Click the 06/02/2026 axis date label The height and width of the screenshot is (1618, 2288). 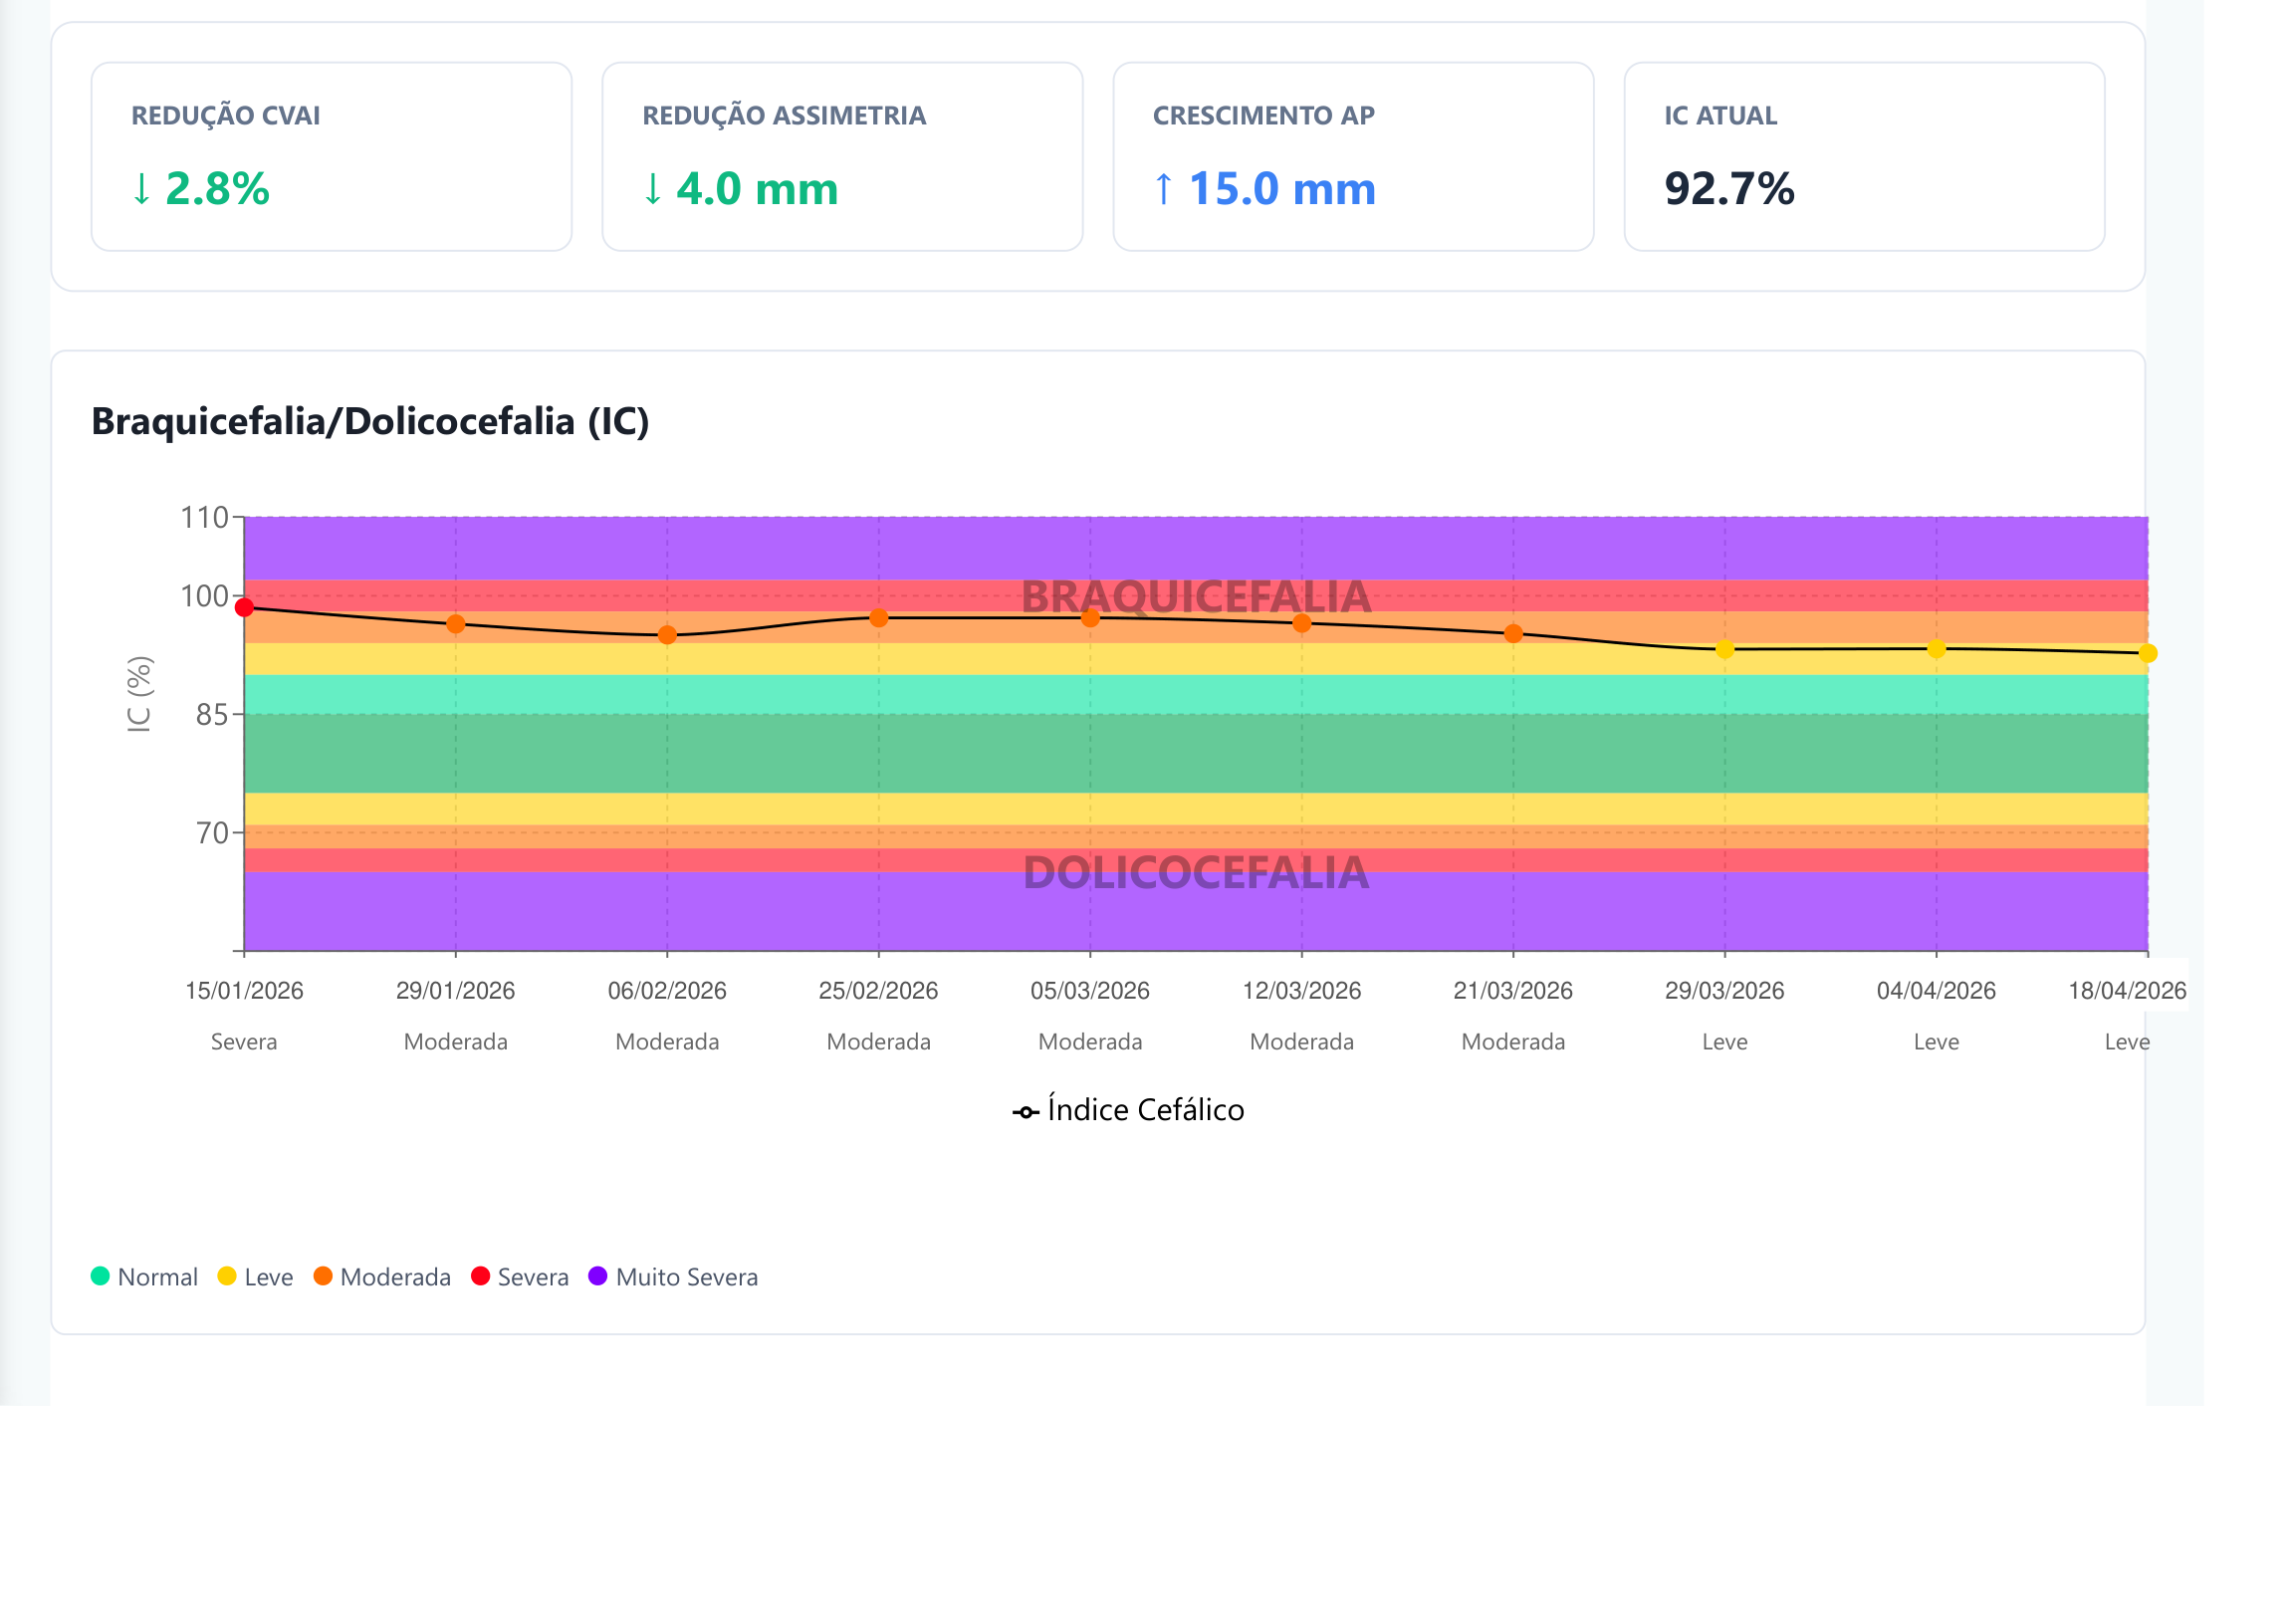(668, 991)
